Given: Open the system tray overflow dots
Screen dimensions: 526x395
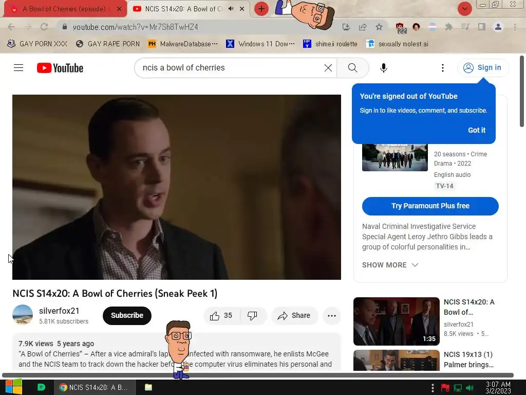Looking at the screenshot, I should pos(433,388).
